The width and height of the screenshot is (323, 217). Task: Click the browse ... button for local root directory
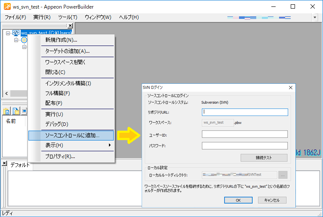(283, 175)
